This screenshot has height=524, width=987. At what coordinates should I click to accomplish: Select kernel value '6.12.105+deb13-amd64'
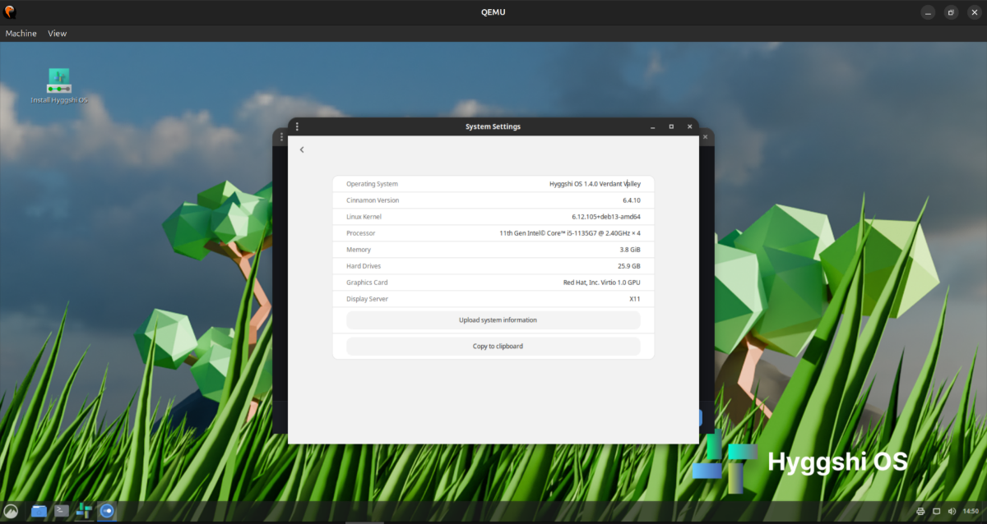(606, 217)
